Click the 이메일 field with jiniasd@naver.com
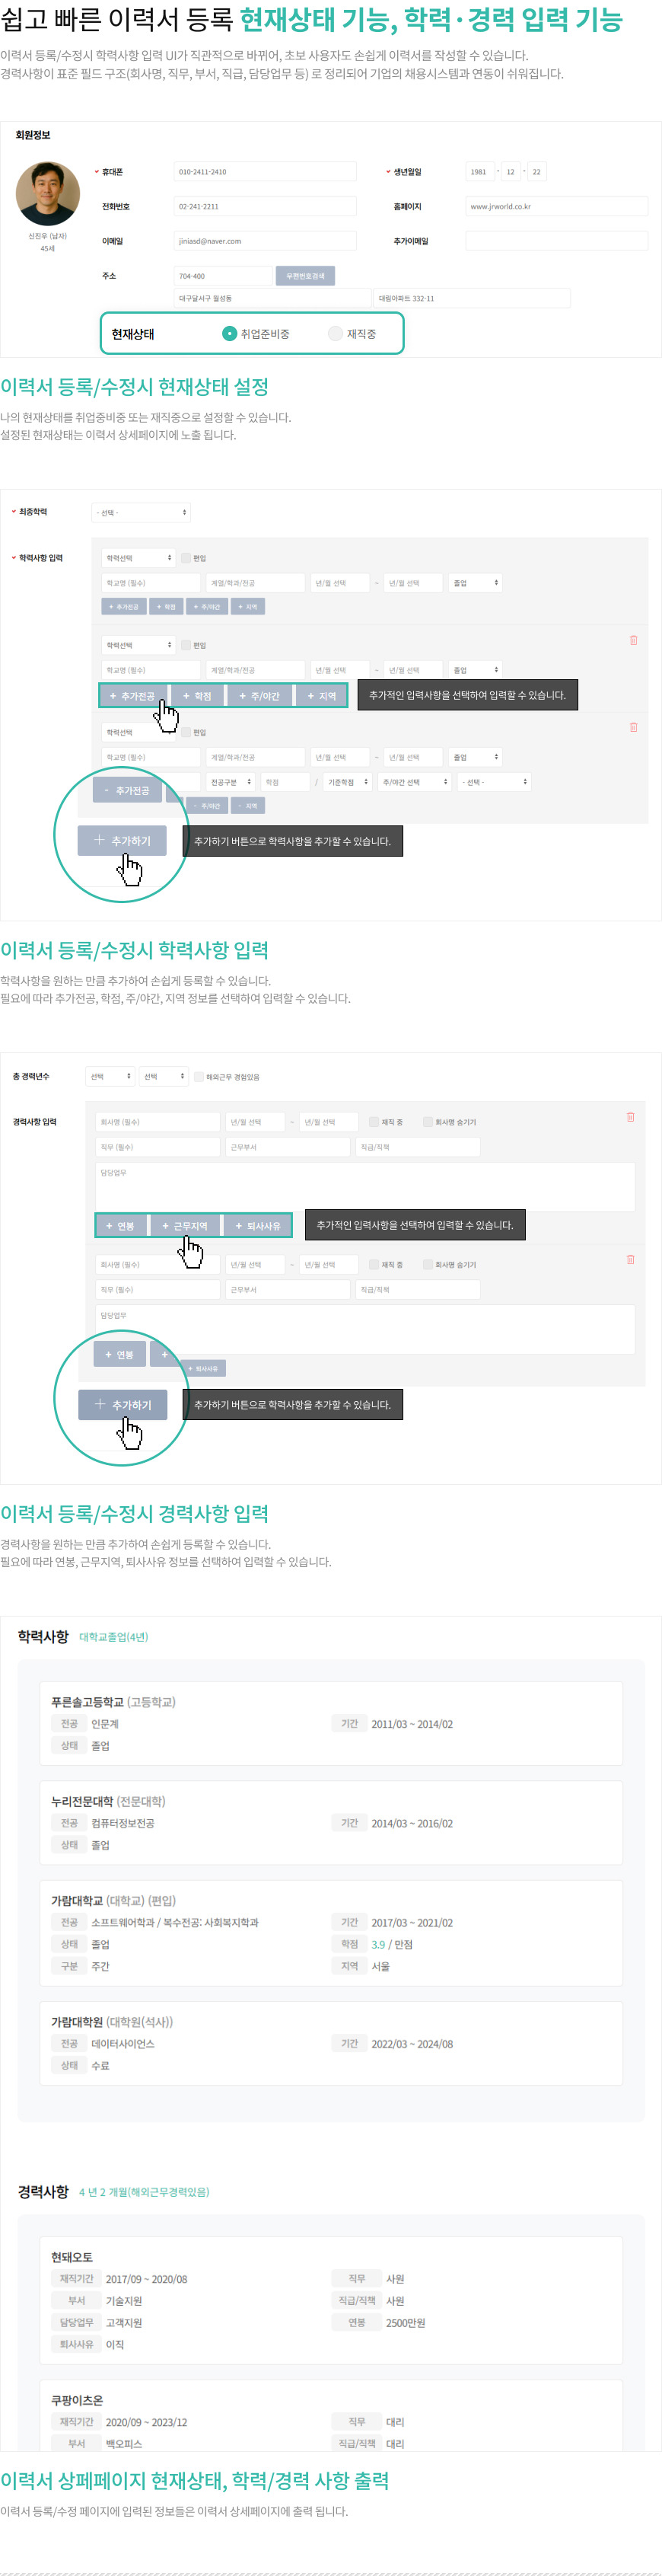The height and width of the screenshot is (2576, 662). point(265,241)
